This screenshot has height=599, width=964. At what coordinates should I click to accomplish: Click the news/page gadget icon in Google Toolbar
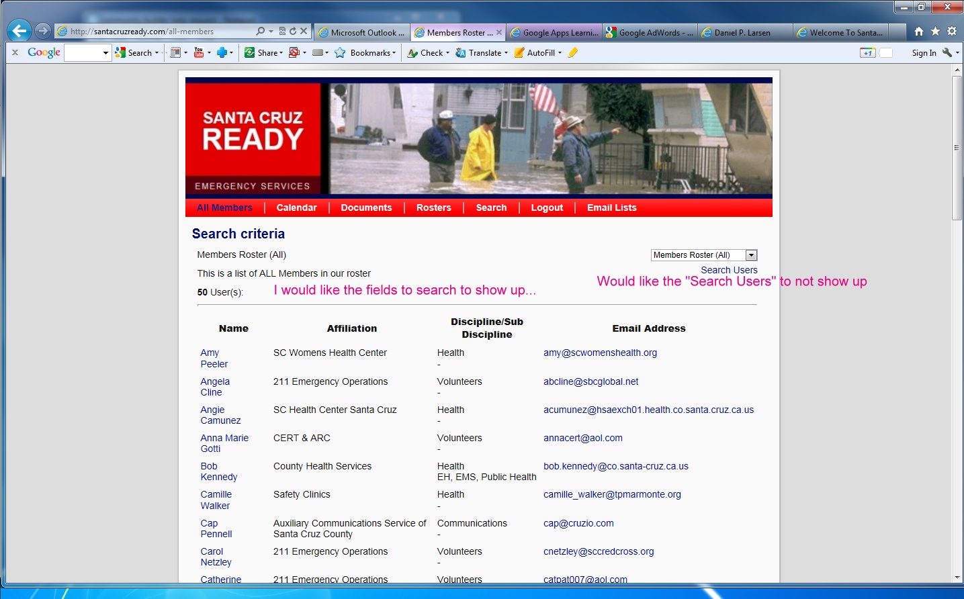pos(175,52)
